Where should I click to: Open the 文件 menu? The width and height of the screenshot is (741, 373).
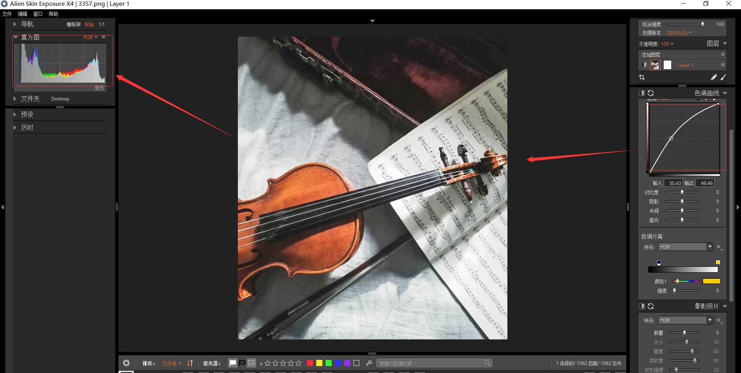7,14
